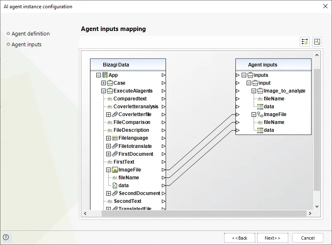Click the Next button
Image resolution: width=332 pixels, height=245 pixels.
pyautogui.click(x=273, y=238)
